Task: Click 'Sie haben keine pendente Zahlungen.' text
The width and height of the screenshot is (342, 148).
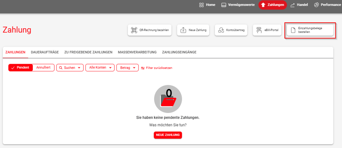Action: [168, 118]
